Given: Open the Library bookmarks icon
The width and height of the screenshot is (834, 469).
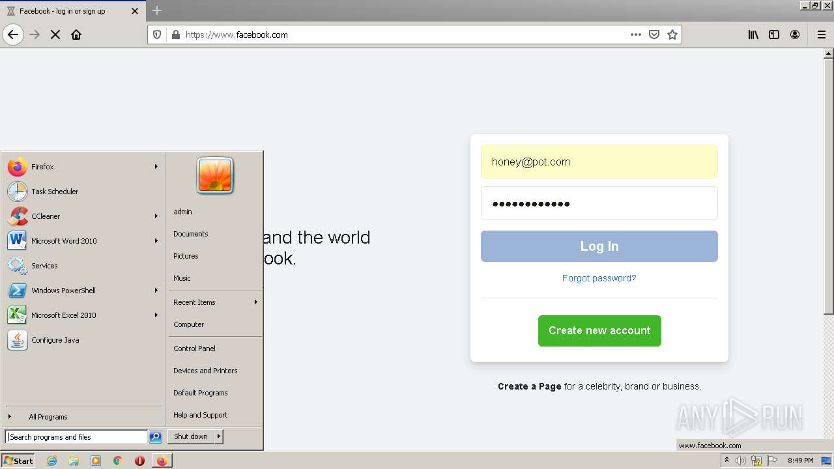Looking at the screenshot, I should tap(753, 35).
